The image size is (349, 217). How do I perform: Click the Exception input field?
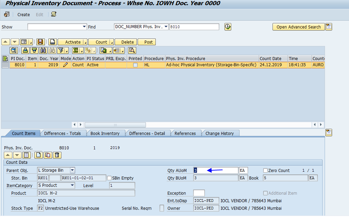[199, 193]
